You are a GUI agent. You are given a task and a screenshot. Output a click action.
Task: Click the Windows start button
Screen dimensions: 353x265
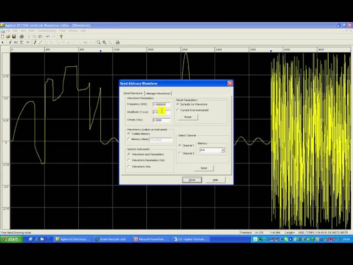coord(11,239)
